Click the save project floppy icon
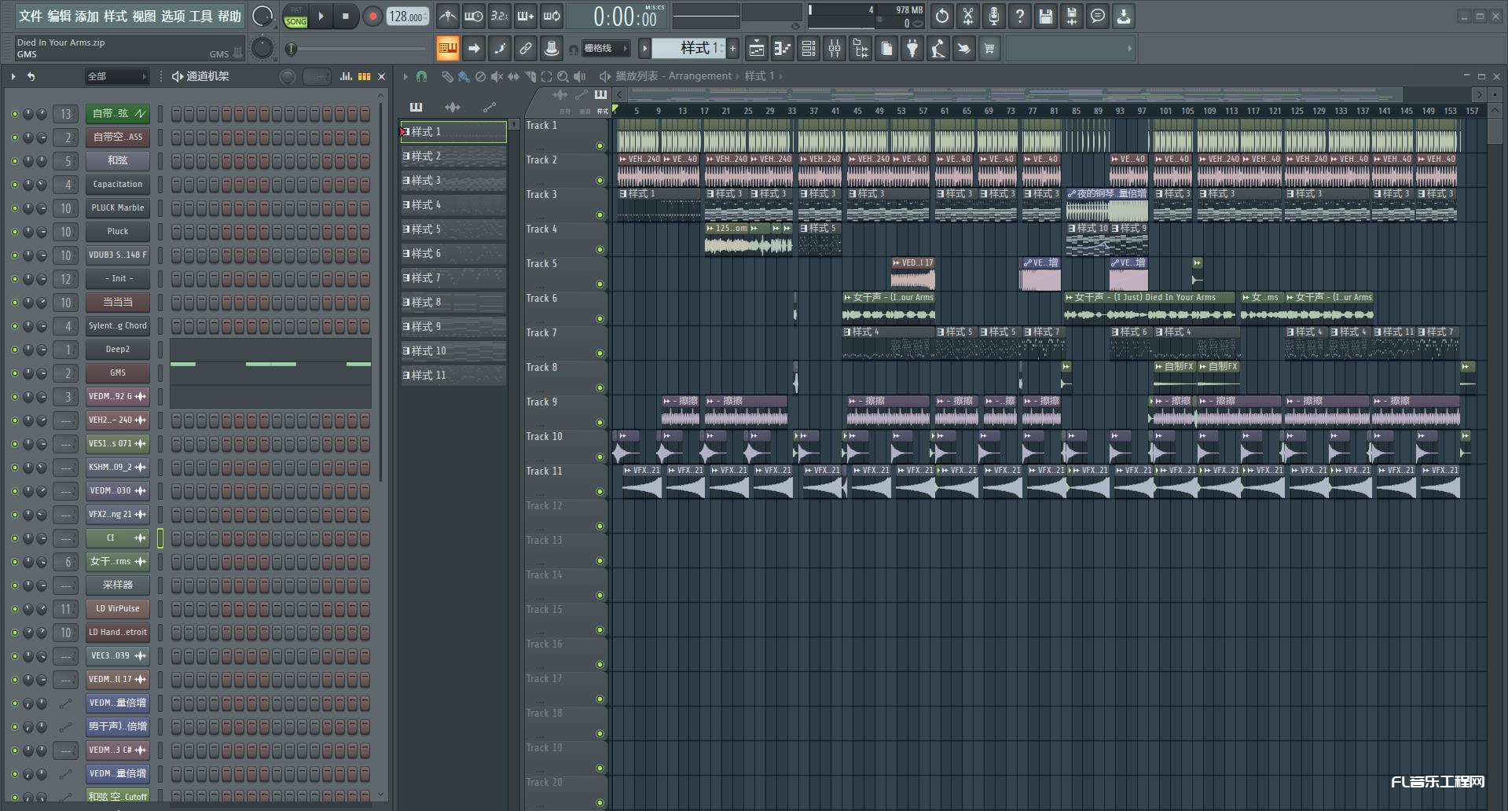Viewport: 1508px width, 811px height. (x=1045, y=16)
